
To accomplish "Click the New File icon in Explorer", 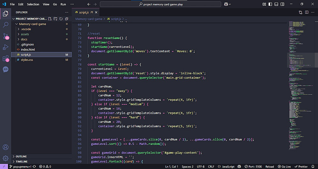I will click(50, 19).
